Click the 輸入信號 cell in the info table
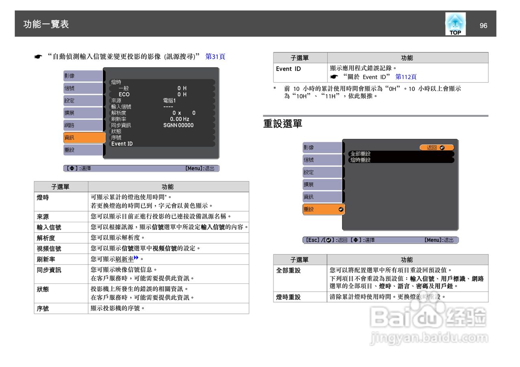The width and height of the screenshot is (520, 367). coord(61,227)
